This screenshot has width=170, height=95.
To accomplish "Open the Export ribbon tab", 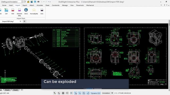I will click(x=25, y=5).
